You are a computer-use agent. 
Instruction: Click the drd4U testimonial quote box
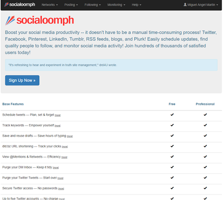(x=111, y=65)
